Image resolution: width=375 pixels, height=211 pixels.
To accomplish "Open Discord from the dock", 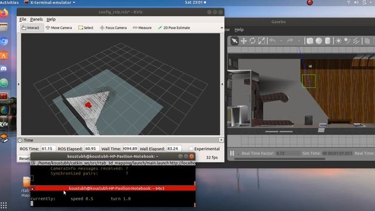I will pos(4,69).
